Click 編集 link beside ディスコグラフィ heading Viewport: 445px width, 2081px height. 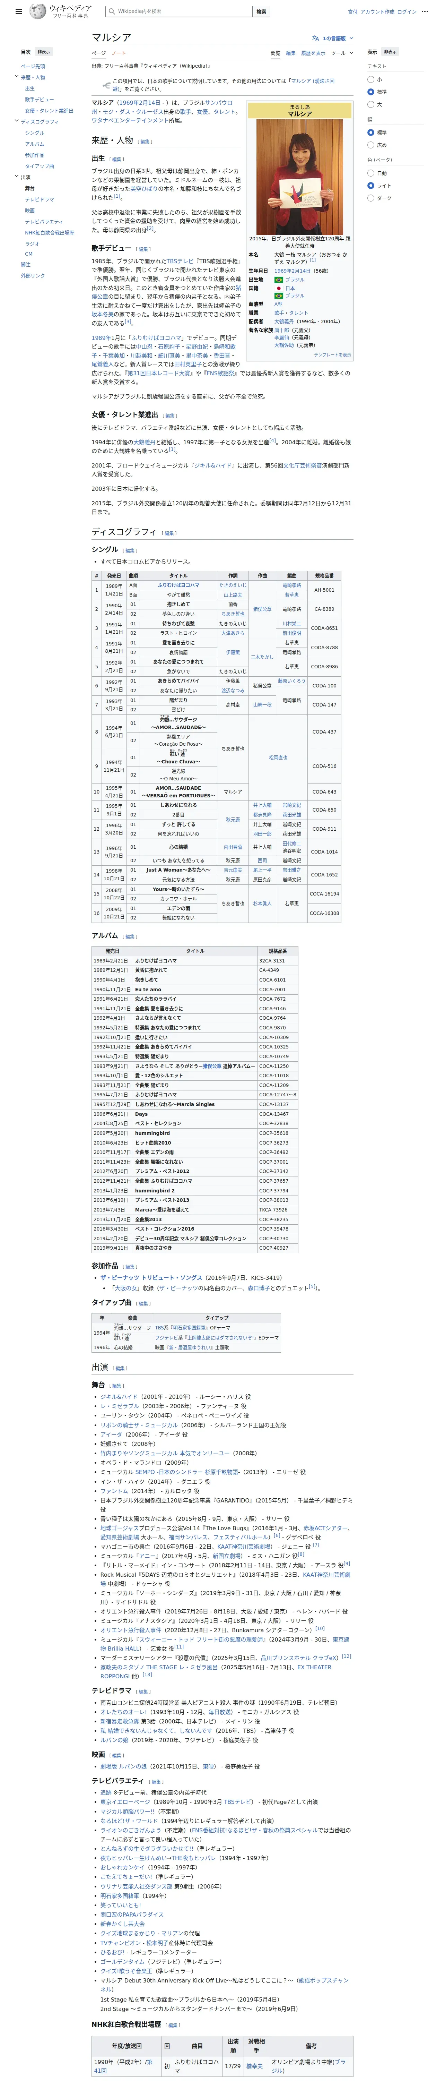[x=169, y=533]
